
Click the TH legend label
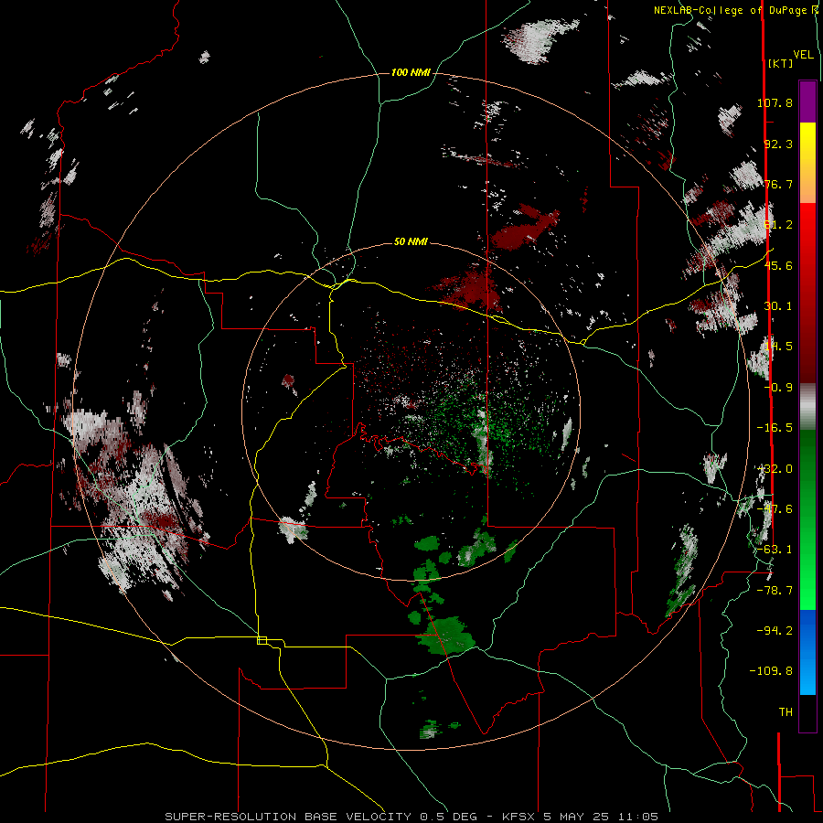point(786,712)
